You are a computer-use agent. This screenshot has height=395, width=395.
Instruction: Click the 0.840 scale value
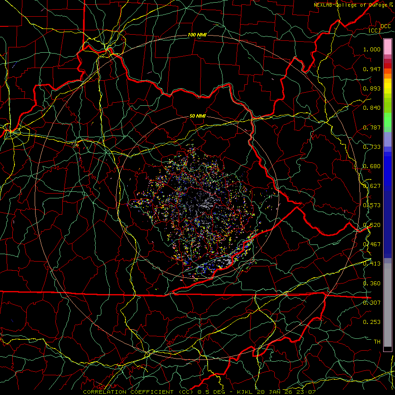pyautogui.click(x=372, y=108)
